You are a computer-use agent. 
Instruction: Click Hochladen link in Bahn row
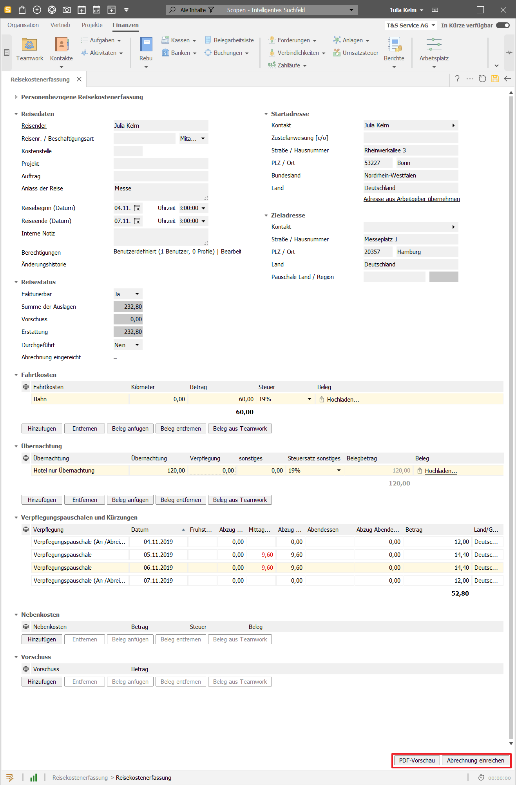pos(343,400)
